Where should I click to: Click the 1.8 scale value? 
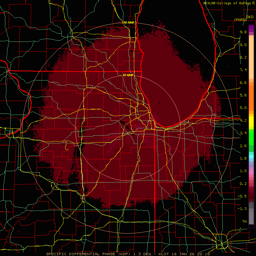[x=243, y=158]
